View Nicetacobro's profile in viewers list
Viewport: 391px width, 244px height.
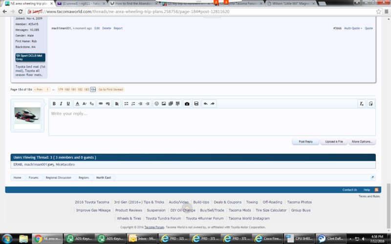point(65,164)
